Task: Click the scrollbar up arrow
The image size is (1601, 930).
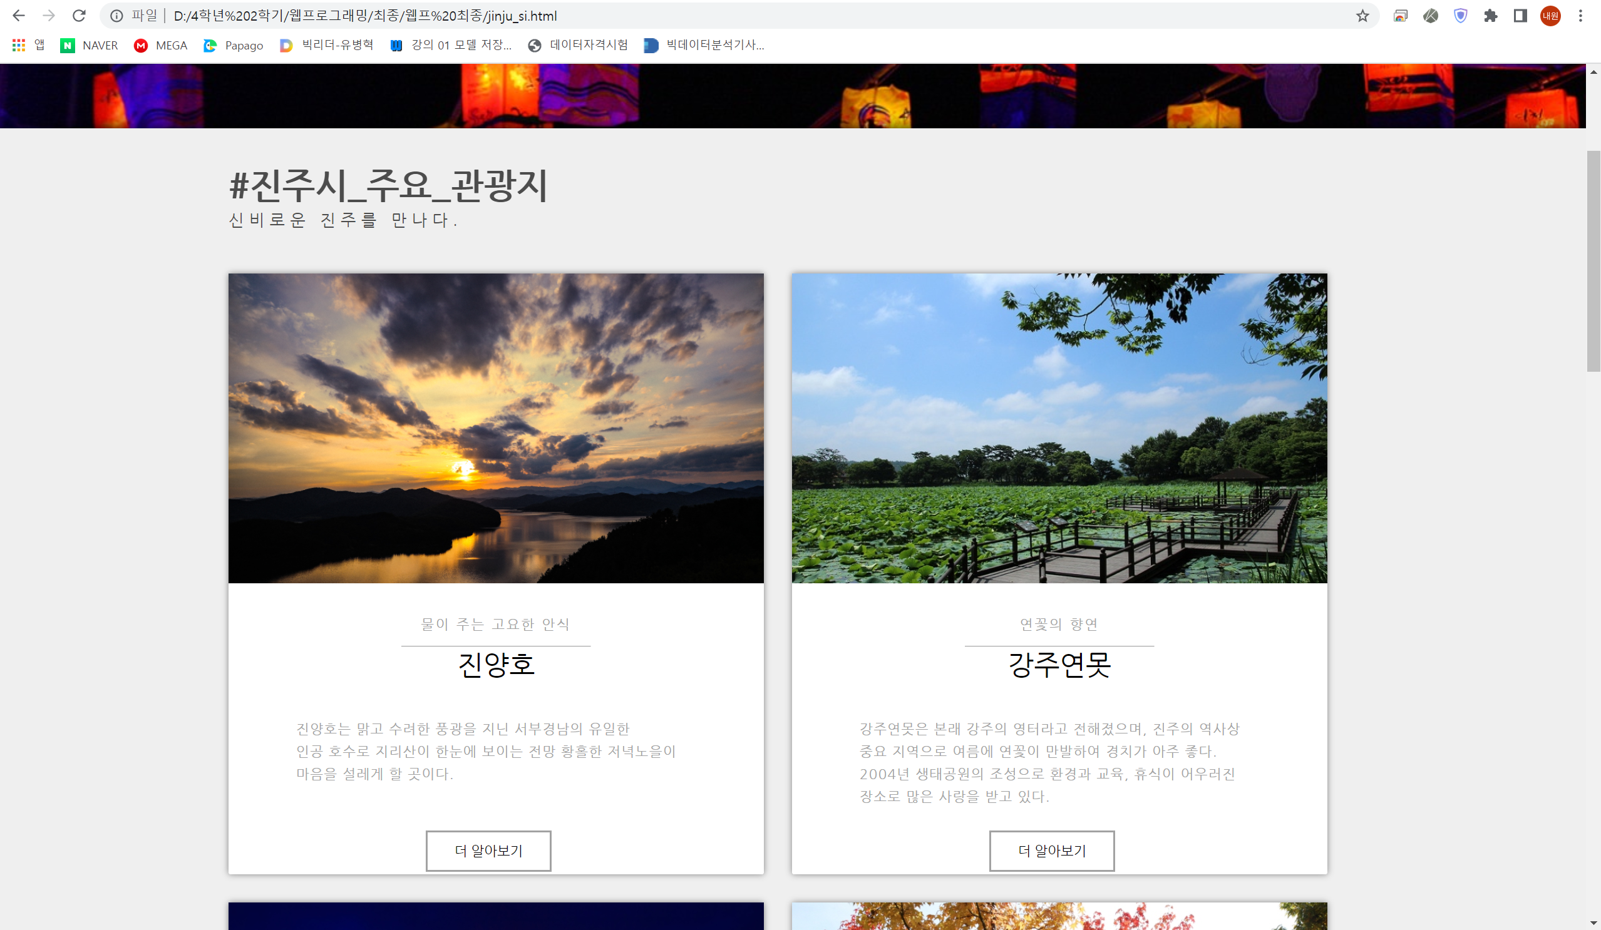Action: (x=1593, y=72)
